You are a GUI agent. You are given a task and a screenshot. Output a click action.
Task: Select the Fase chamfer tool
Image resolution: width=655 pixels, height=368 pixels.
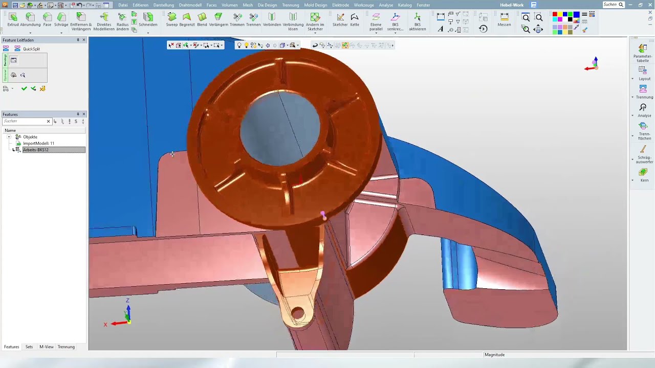pos(47,20)
